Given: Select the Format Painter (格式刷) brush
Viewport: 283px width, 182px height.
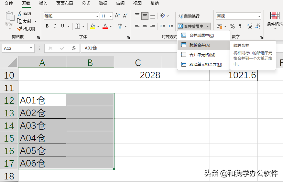Looking at the screenshot, I should 20,29.
